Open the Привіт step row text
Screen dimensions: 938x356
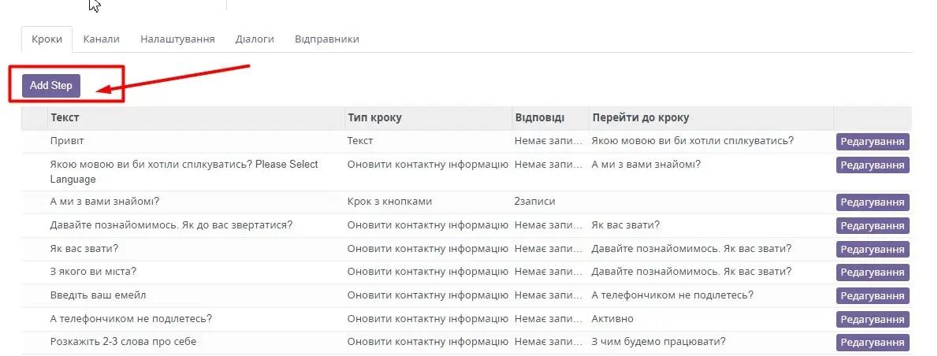click(x=67, y=141)
